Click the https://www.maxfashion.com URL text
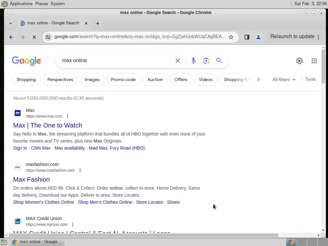This screenshot has height=246, width=328. (x=50, y=170)
